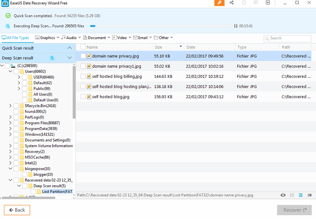This screenshot has width=316, height=219.
Task: Click the Users folder icon
Action: 22,72
